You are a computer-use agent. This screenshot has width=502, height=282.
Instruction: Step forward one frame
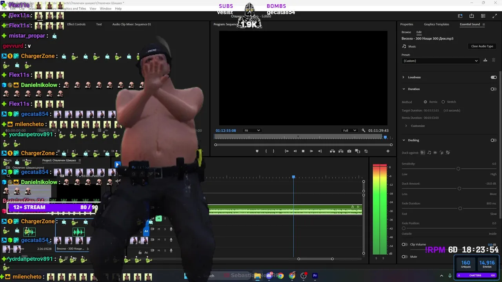311,151
